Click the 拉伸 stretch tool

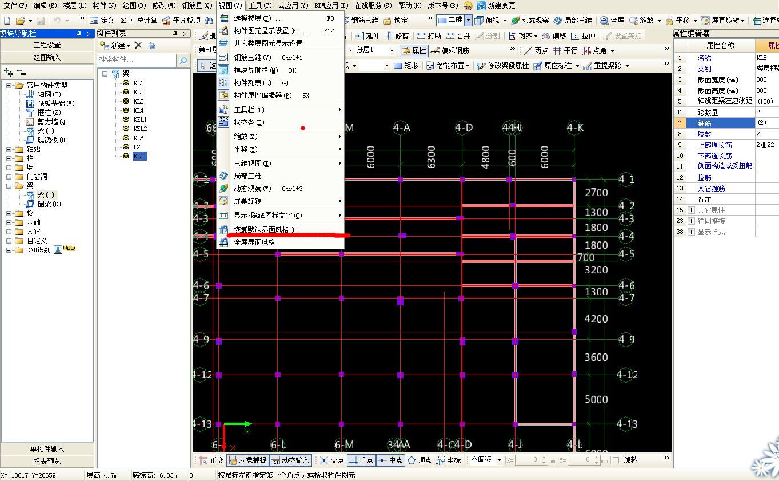582,35
